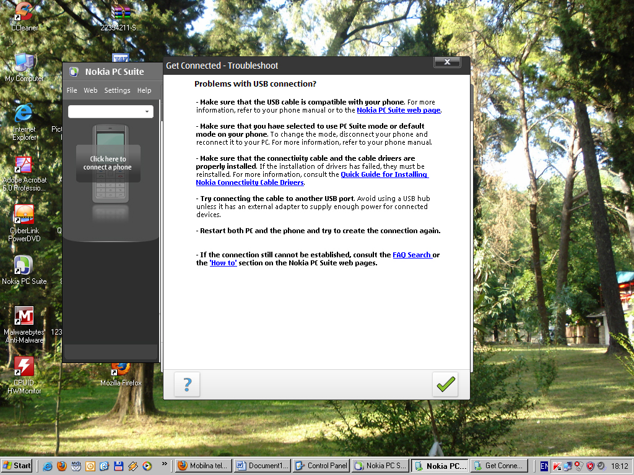
Task: Launch Internet Explorer from the desktop
Action: pyautogui.click(x=24, y=121)
